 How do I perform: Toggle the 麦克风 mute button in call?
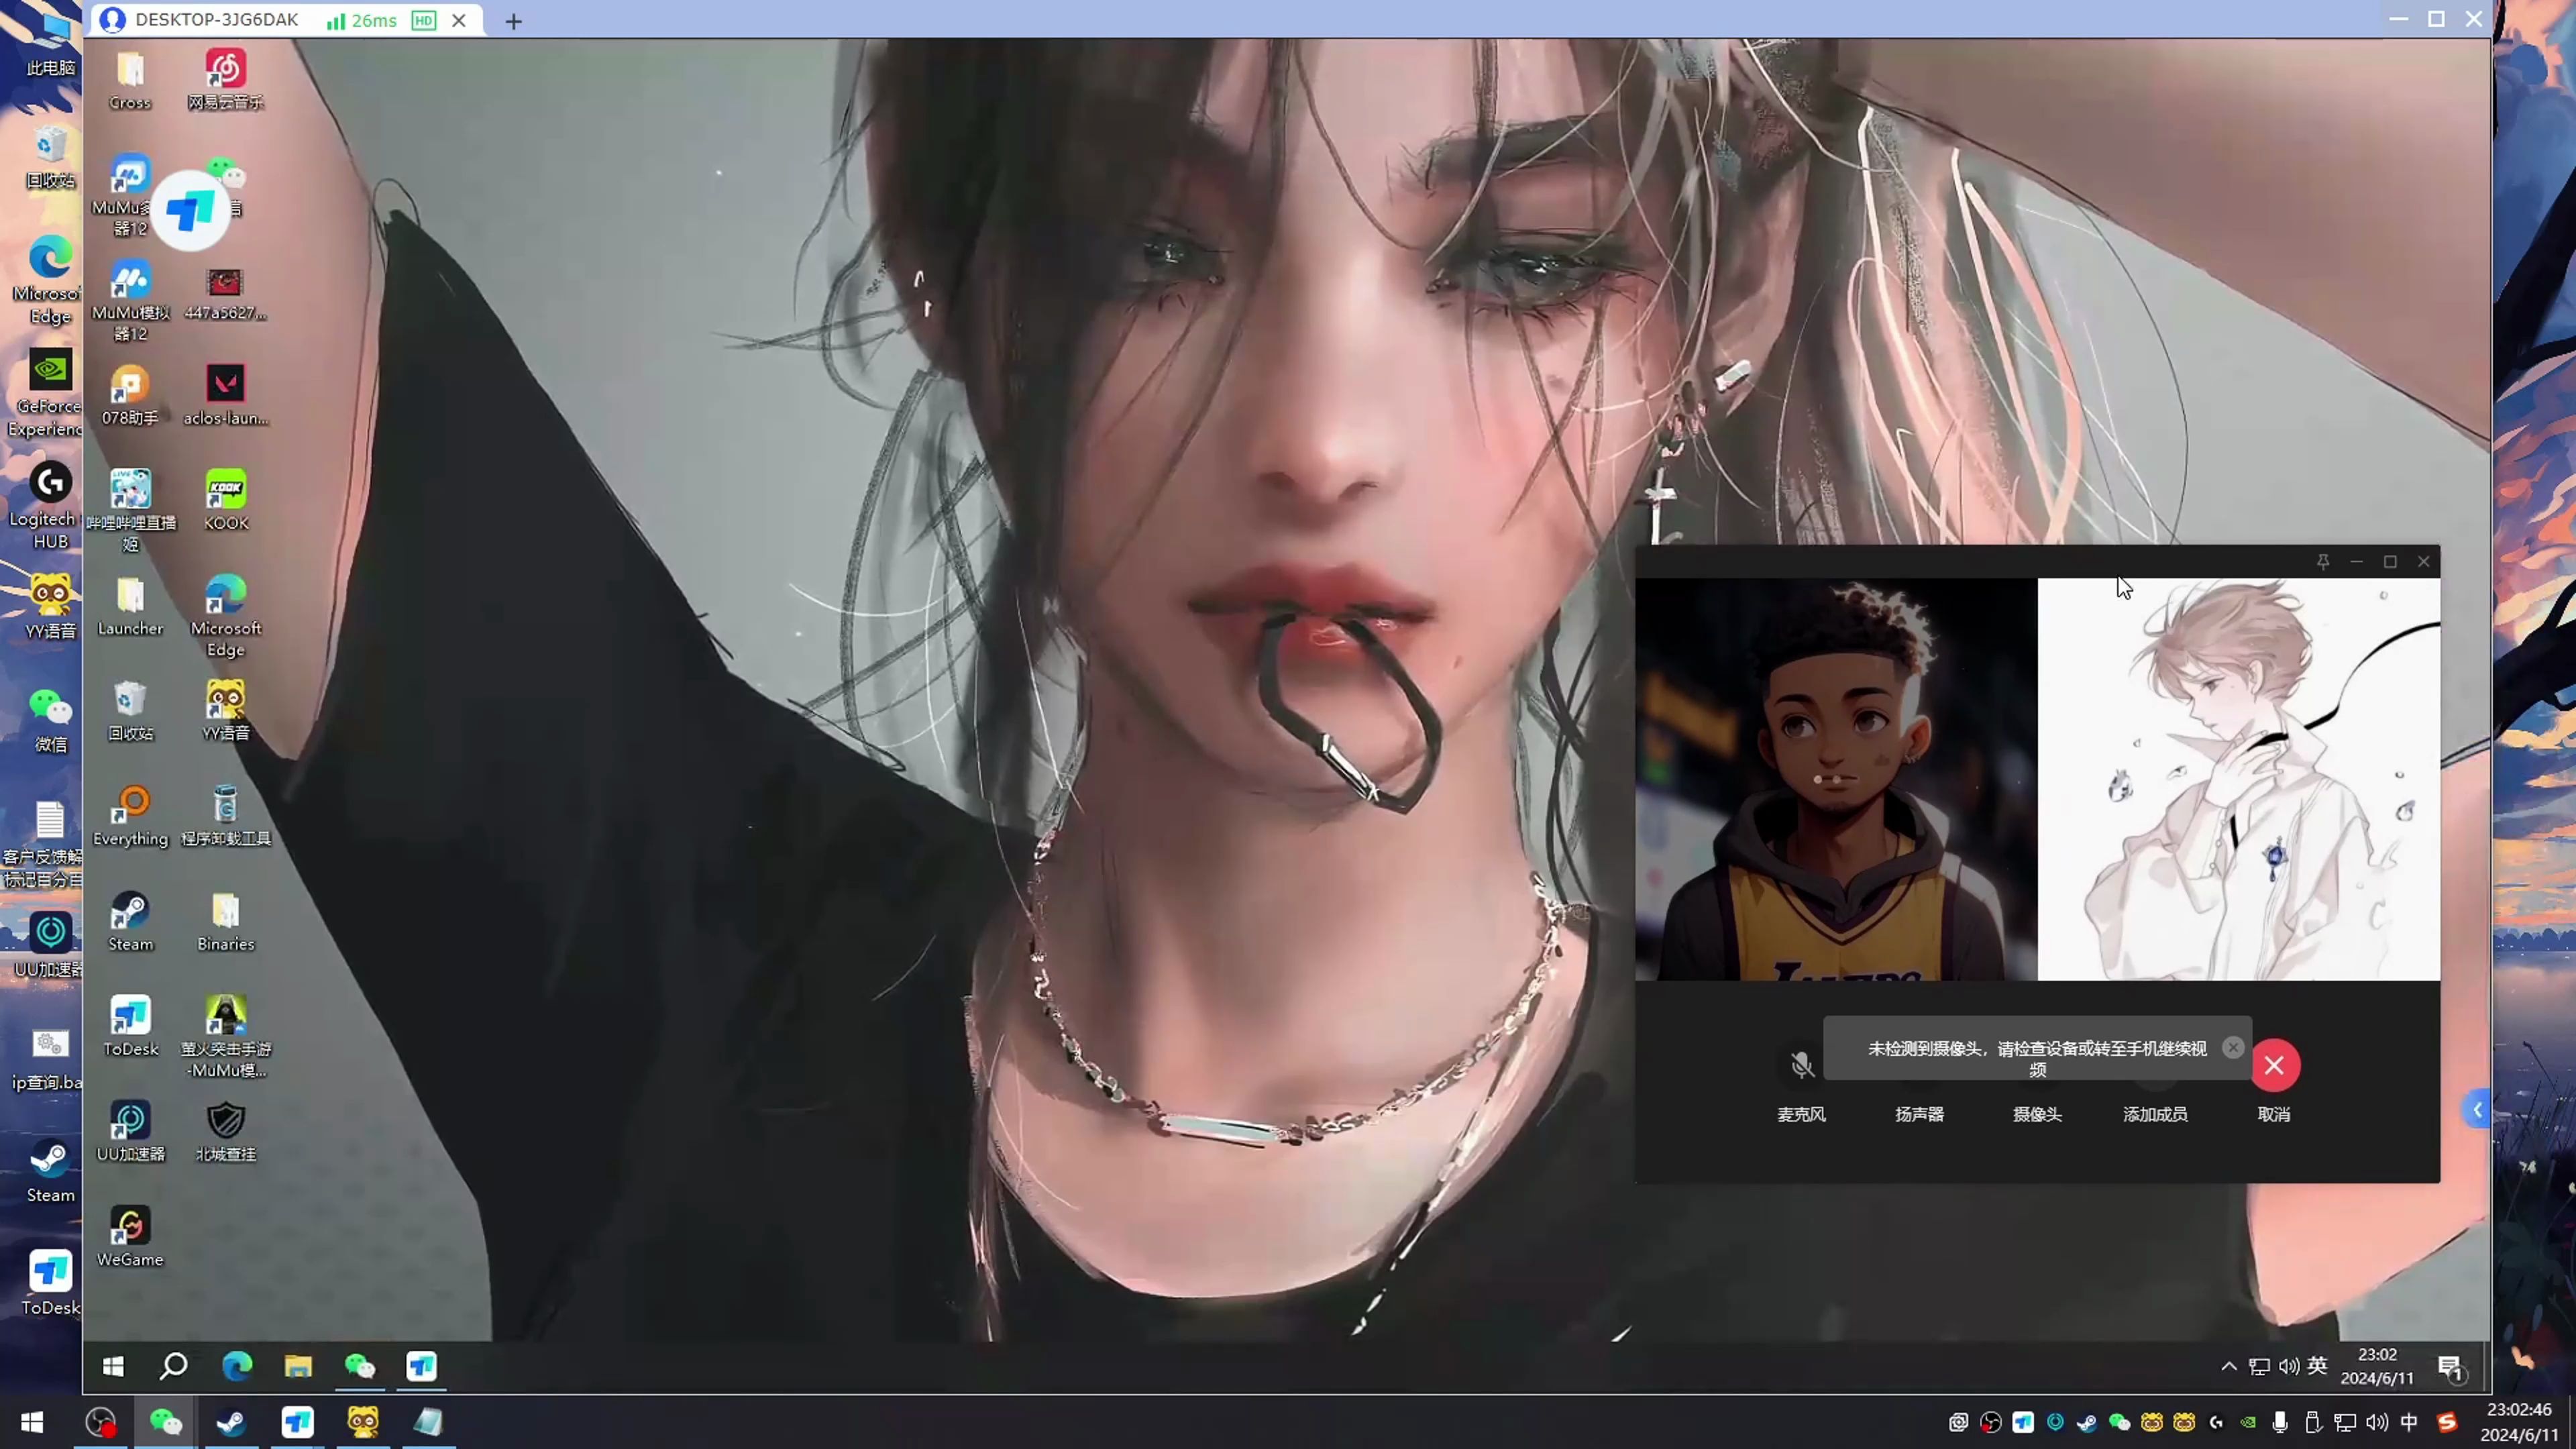[x=1802, y=1065]
